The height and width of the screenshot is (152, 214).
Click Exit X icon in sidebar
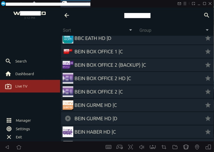pos(9,137)
